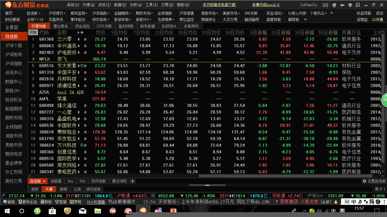Click the 免费升级Level-2 link
The image size is (387, 217).
(266, 5)
